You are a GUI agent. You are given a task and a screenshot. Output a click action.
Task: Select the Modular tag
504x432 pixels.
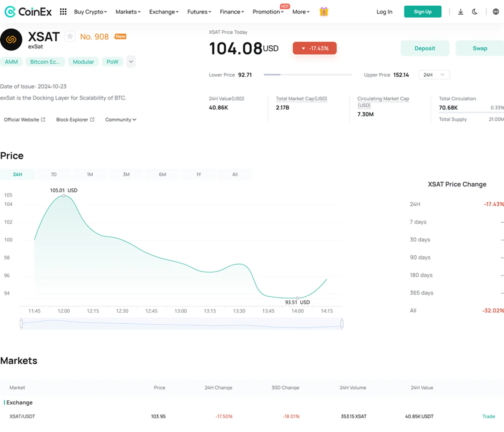(x=83, y=62)
